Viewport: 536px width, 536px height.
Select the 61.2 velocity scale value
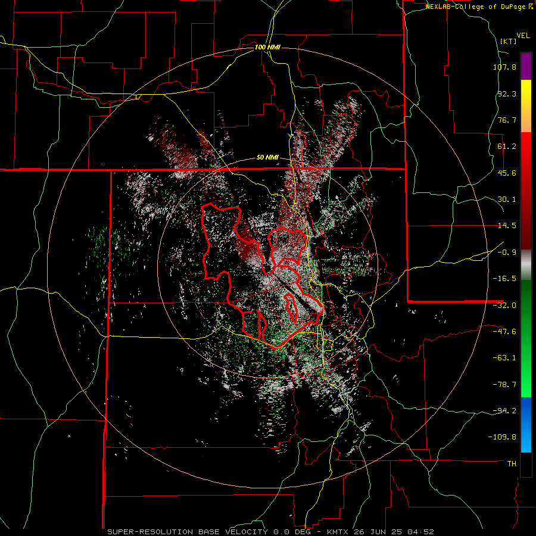pos(507,147)
